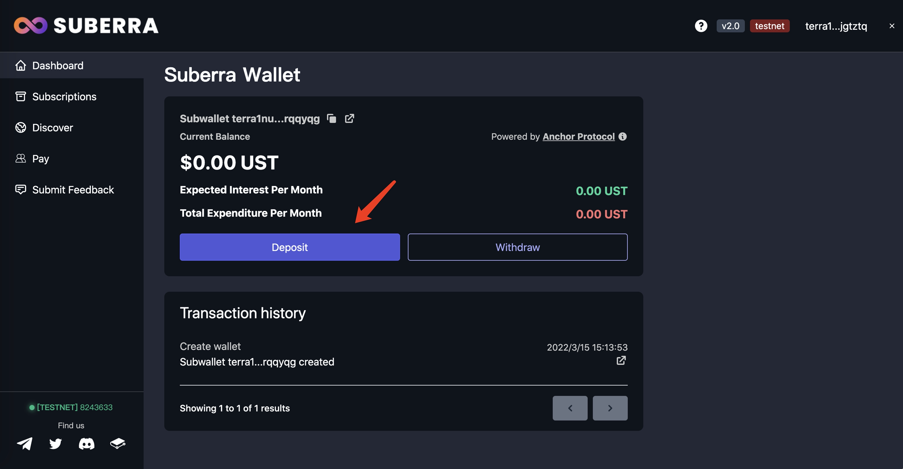This screenshot has height=469, width=903.
Task: Open subwallet address in external explorer
Action: coord(349,118)
